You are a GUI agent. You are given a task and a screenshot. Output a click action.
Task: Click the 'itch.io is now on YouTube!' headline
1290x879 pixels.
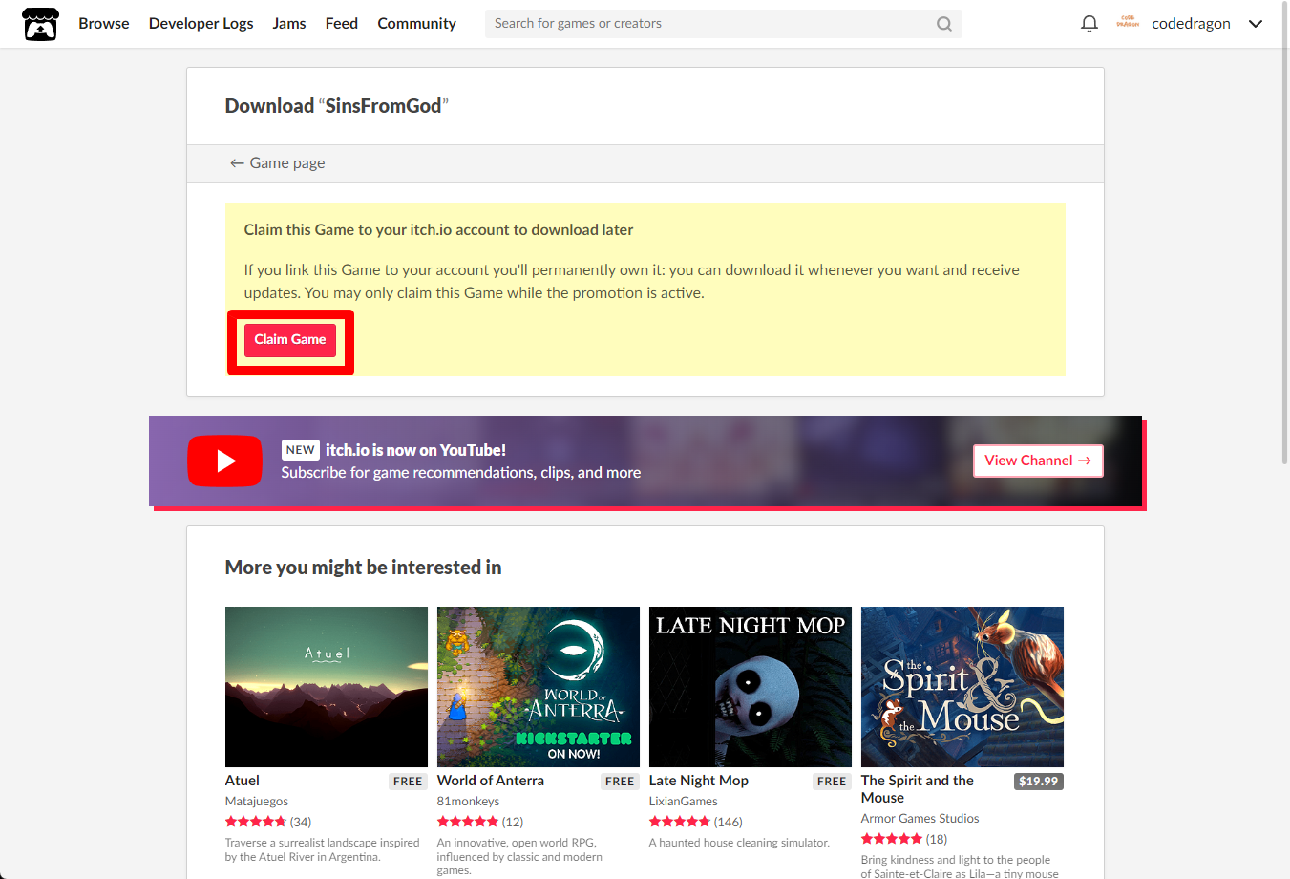(x=416, y=450)
